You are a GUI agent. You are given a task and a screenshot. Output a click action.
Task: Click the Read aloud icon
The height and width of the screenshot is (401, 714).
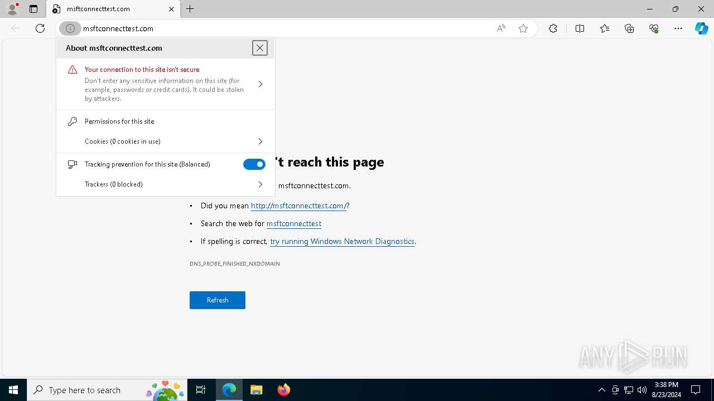pyautogui.click(x=501, y=28)
